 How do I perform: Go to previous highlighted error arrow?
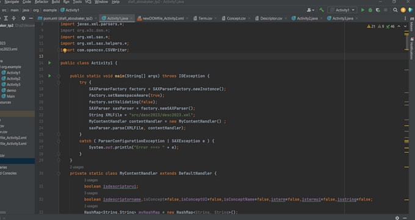pos(399,26)
